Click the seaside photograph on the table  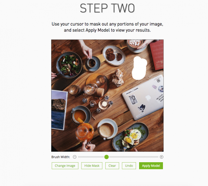pos(59,110)
